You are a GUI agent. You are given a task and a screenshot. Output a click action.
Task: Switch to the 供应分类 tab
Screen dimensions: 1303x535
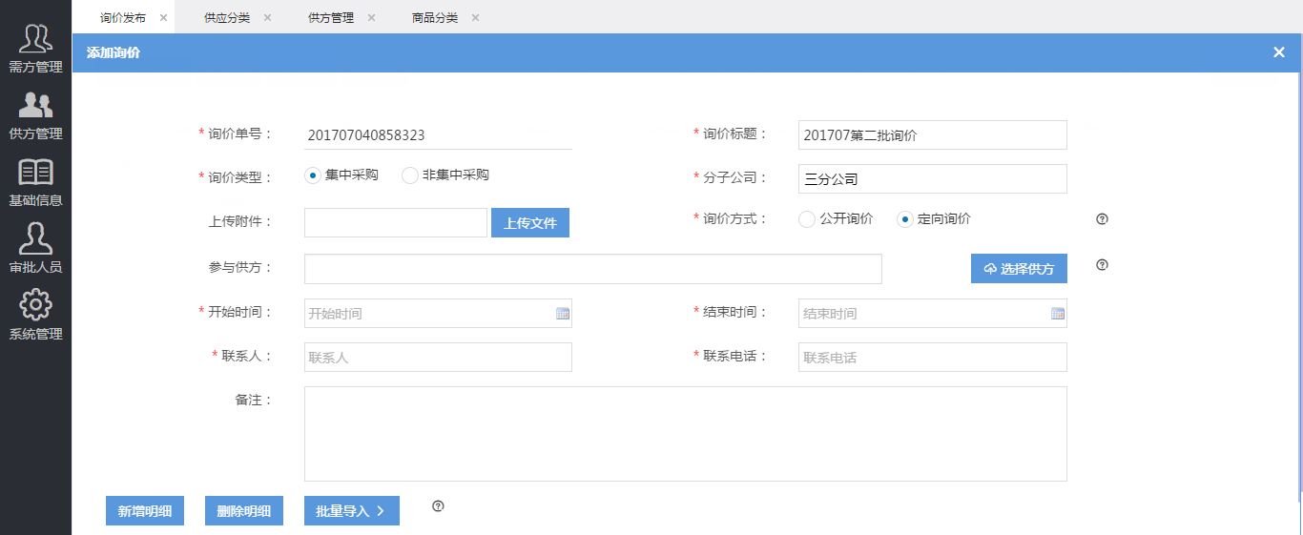pyautogui.click(x=227, y=18)
